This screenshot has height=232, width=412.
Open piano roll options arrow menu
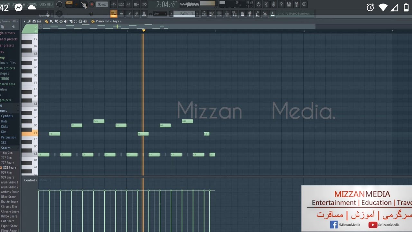(x=24, y=21)
